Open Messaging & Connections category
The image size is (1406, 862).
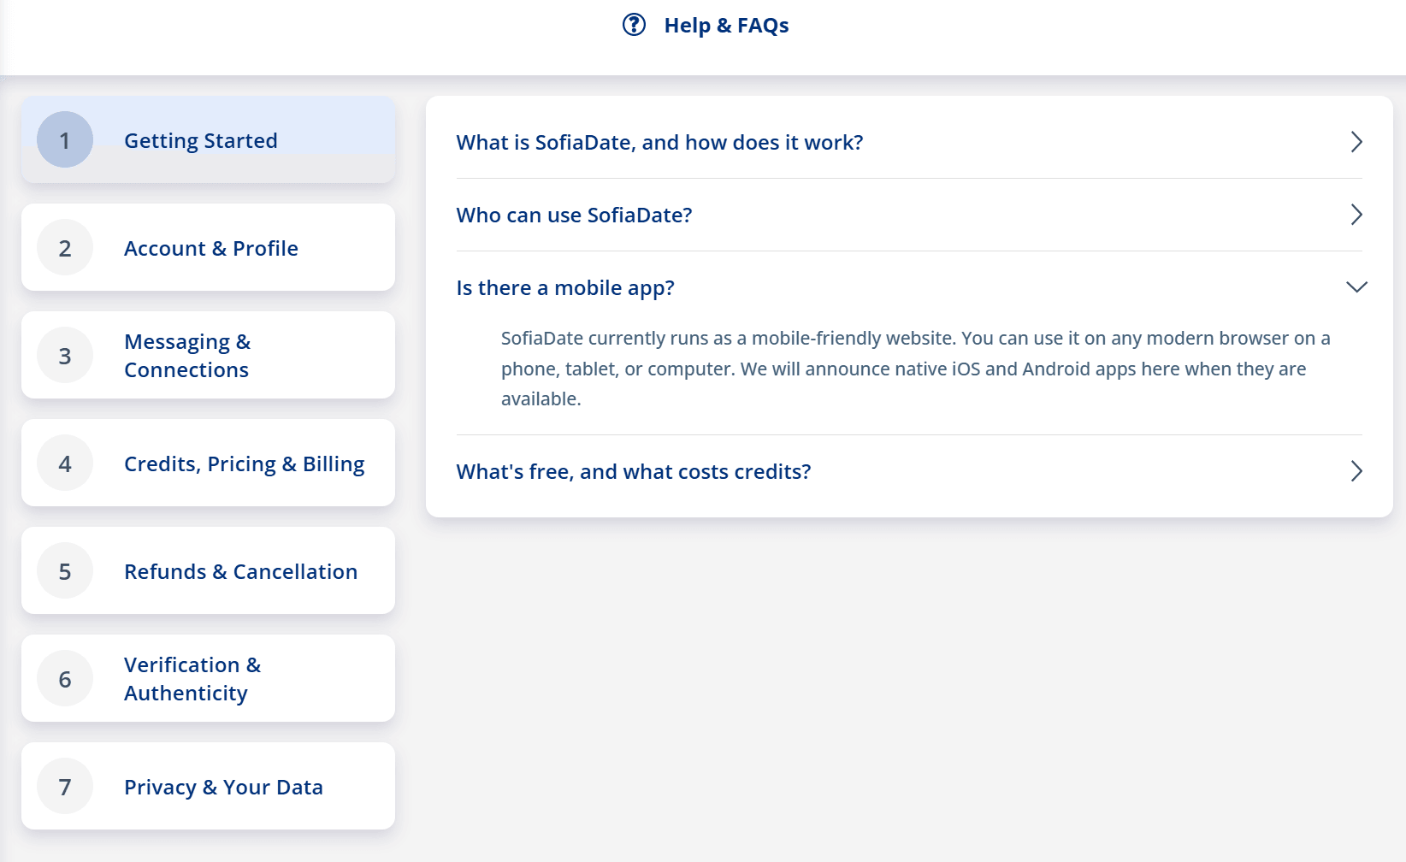pyautogui.click(x=208, y=355)
